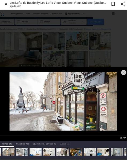The height and width of the screenshot is (160, 127).
Task: Tap the browser share icon
Action: pos(123,4)
